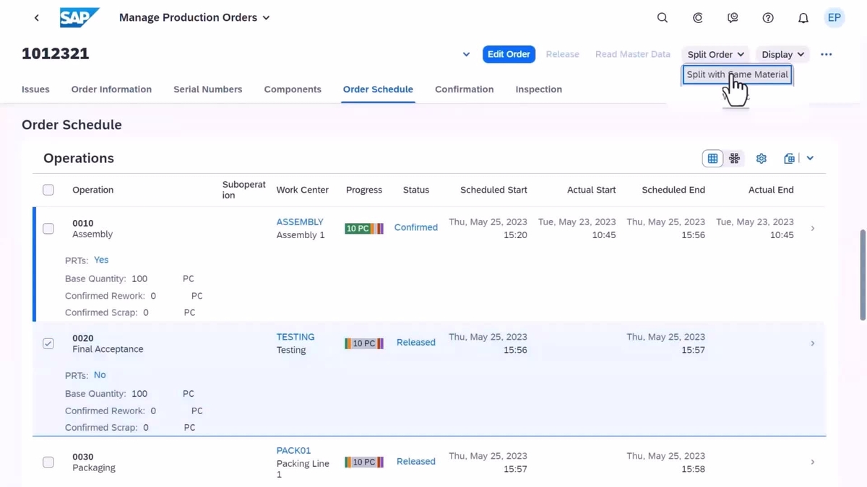
Task: Open the Split Order dropdown
Action: pyautogui.click(x=714, y=54)
